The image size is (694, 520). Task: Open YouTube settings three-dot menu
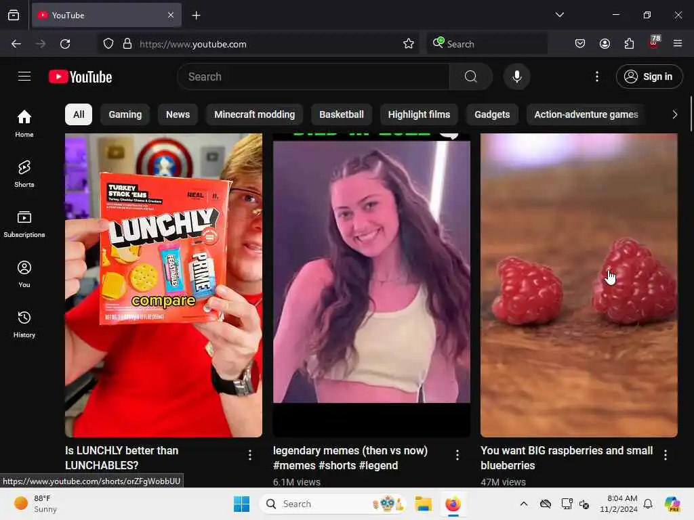[596, 77]
